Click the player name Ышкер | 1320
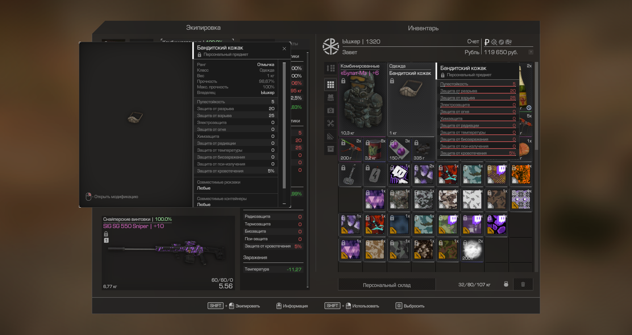 pyautogui.click(x=361, y=42)
